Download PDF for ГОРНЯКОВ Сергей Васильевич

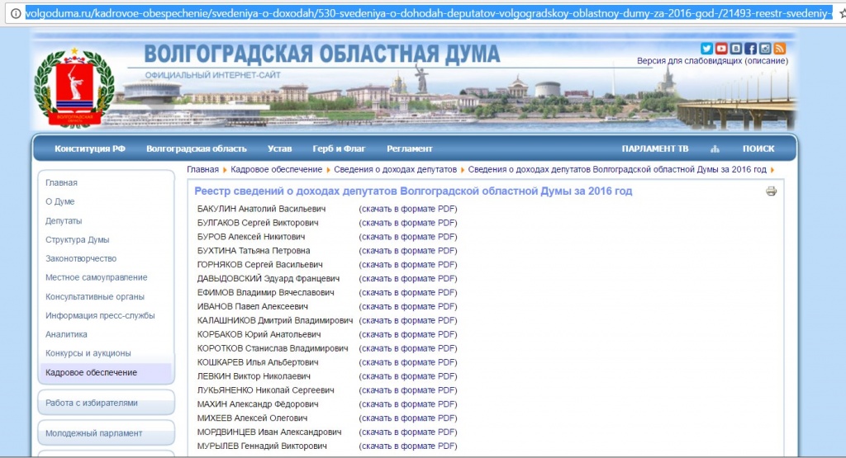(408, 265)
